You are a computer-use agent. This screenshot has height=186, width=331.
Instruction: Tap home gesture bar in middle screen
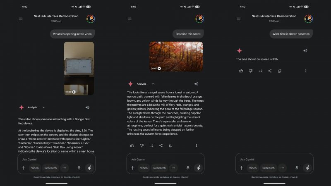[x=165, y=184]
